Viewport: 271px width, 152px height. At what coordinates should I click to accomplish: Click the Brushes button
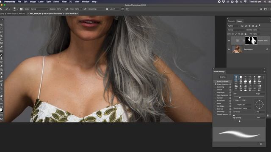pyautogui.click(x=222, y=77)
